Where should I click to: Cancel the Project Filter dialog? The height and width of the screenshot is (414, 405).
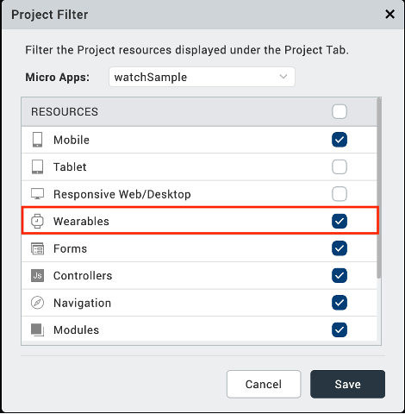(264, 384)
